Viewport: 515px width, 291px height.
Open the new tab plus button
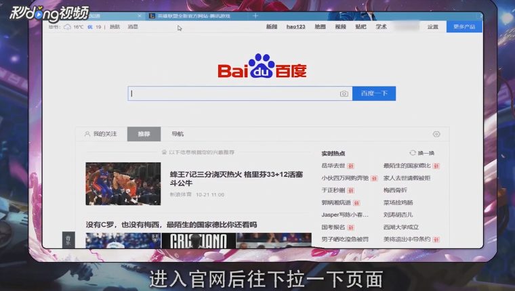255,16
